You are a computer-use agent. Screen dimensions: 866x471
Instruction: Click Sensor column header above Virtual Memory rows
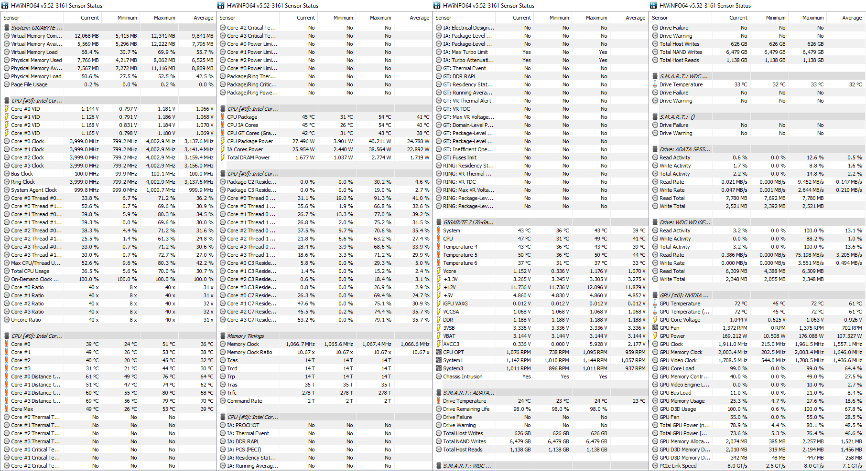pos(32,18)
